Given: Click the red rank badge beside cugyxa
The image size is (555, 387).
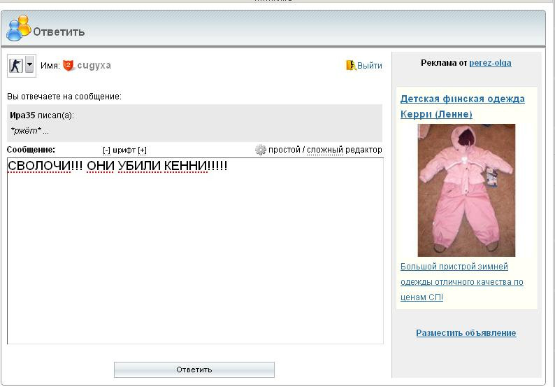Looking at the screenshot, I should (x=69, y=65).
